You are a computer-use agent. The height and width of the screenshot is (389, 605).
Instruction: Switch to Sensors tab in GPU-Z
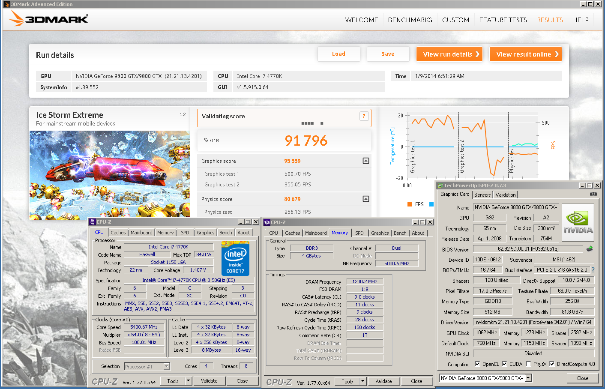pos(482,195)
